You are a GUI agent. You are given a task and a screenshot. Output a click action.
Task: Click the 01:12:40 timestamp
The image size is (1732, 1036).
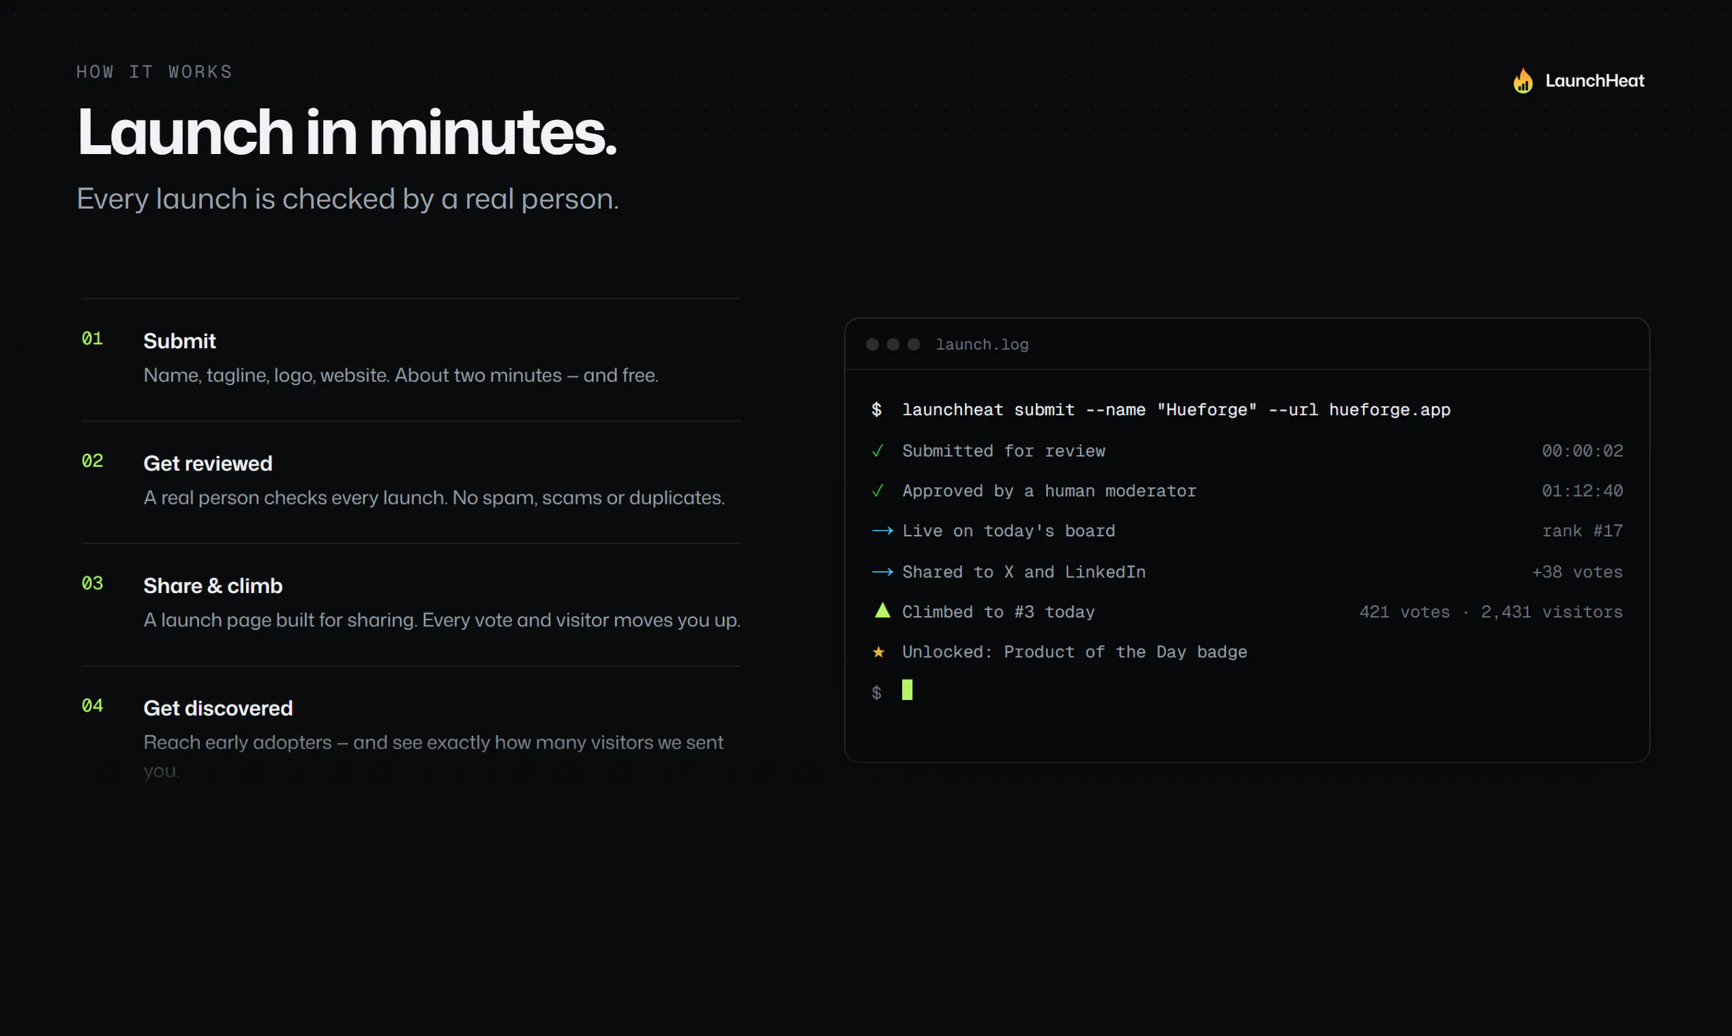click(1582, 491)
